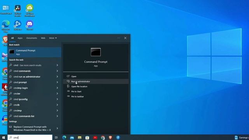The image size is (249, 140).
Task: Switch to the Documents search tab
Action: [32, 38]
